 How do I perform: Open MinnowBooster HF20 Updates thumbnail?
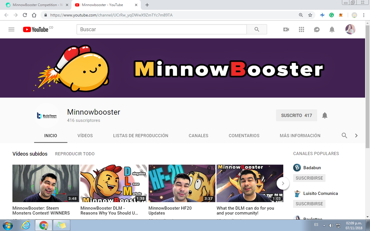point(182,183)
